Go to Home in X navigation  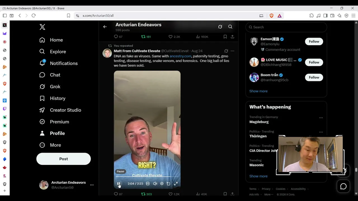51,40
